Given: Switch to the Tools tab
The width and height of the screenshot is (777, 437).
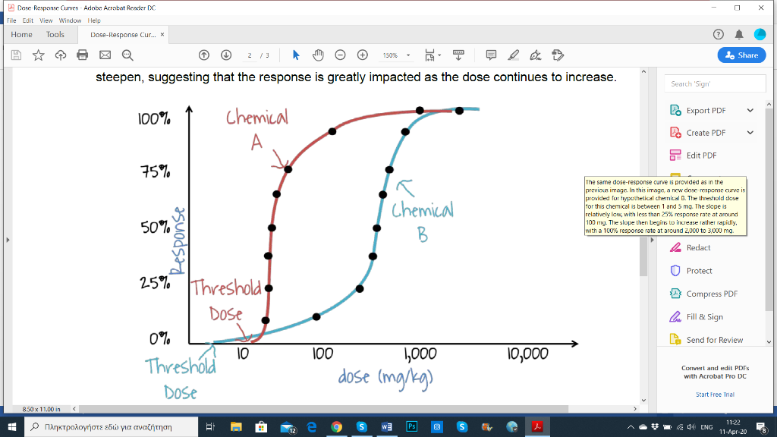Looking at the screenshot, I should pyautogui.click(x=55, y=34).
